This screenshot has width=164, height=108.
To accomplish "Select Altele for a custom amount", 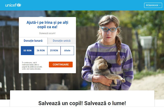I will pyautogui.click(x=67, y=50).
